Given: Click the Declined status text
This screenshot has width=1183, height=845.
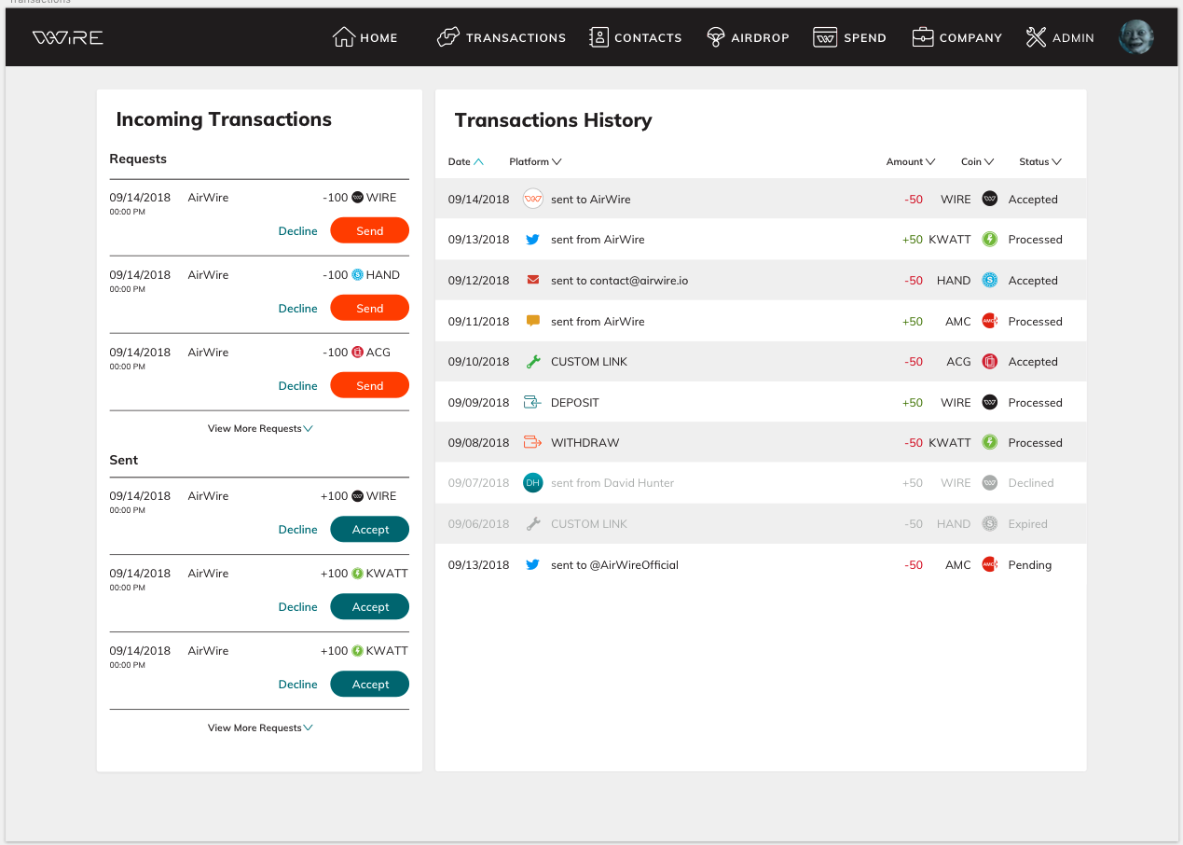Looking at the screenshot, I should point(1031,483).
